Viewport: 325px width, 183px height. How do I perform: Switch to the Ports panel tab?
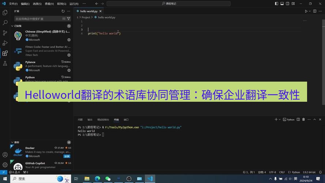(x=126, y=120)
